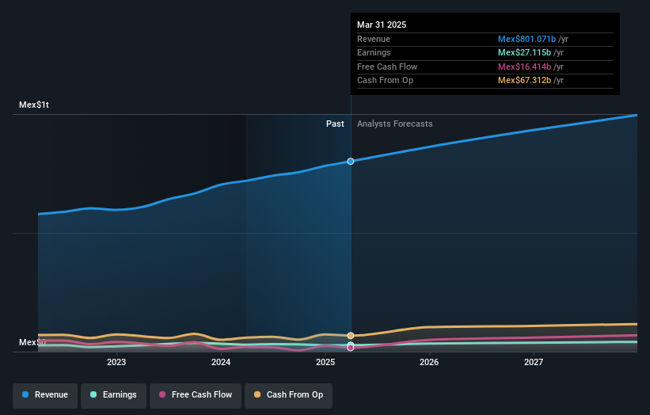Click the Revenue row label in tooltip

(374, 39)
